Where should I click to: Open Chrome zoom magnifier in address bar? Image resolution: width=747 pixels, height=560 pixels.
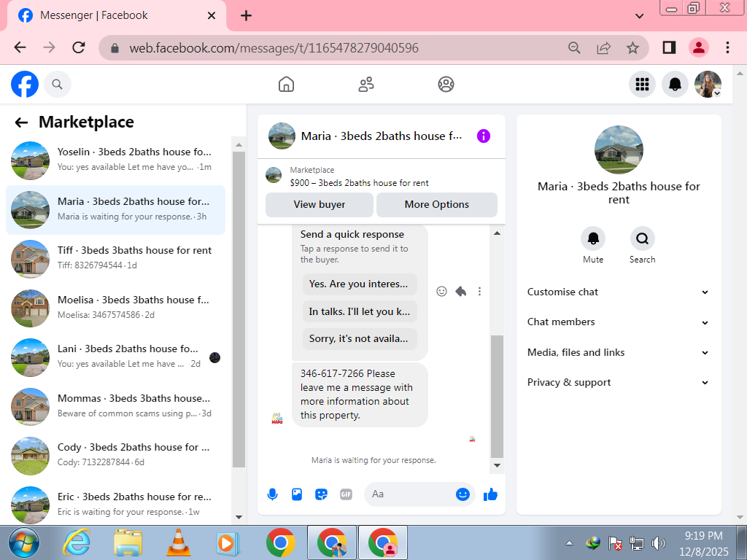pyautogui.click(x=574, y=47)
